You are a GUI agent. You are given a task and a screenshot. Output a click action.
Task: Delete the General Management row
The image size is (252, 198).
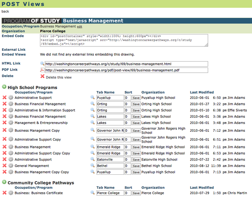click(x=5, y=165)
